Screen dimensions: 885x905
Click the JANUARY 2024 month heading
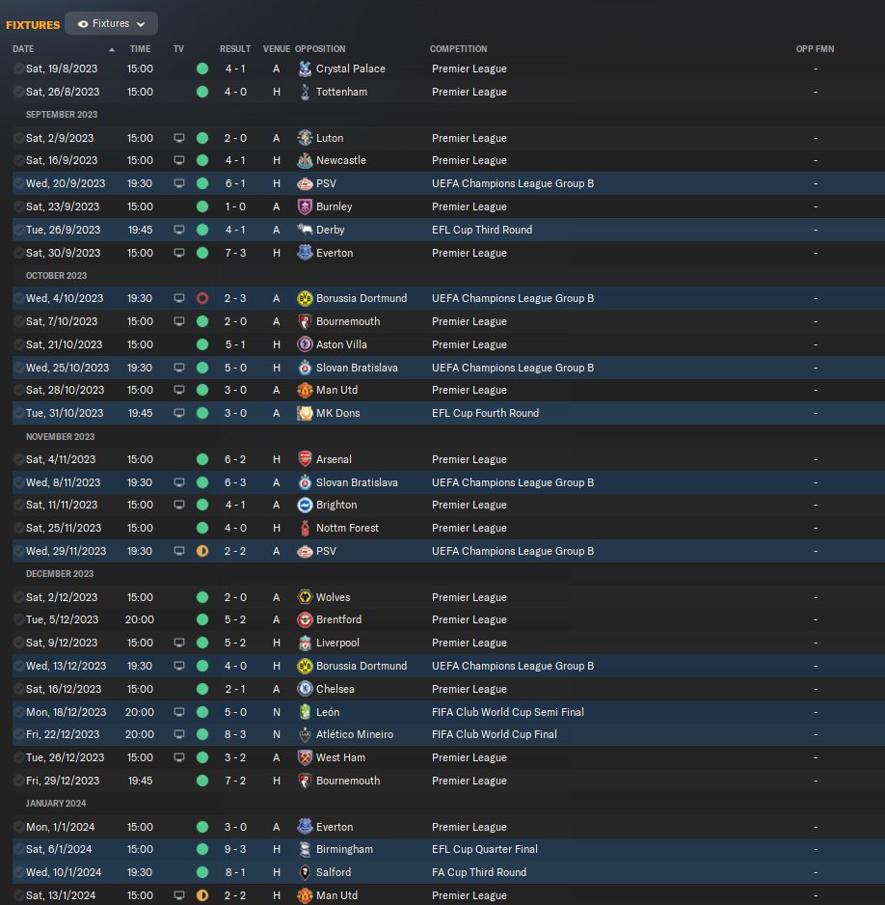56,804
